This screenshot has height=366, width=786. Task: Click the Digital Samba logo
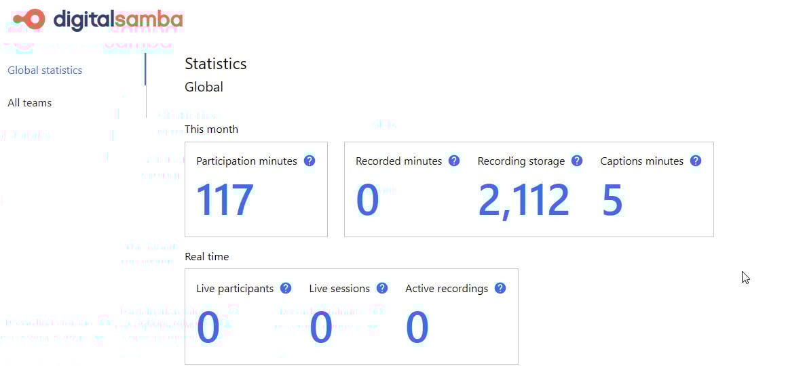[98, 20]
